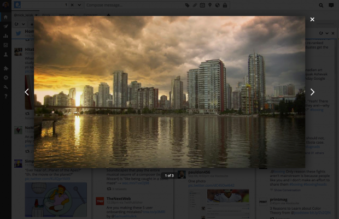Open the football player image thumbnail

point(228,196)
